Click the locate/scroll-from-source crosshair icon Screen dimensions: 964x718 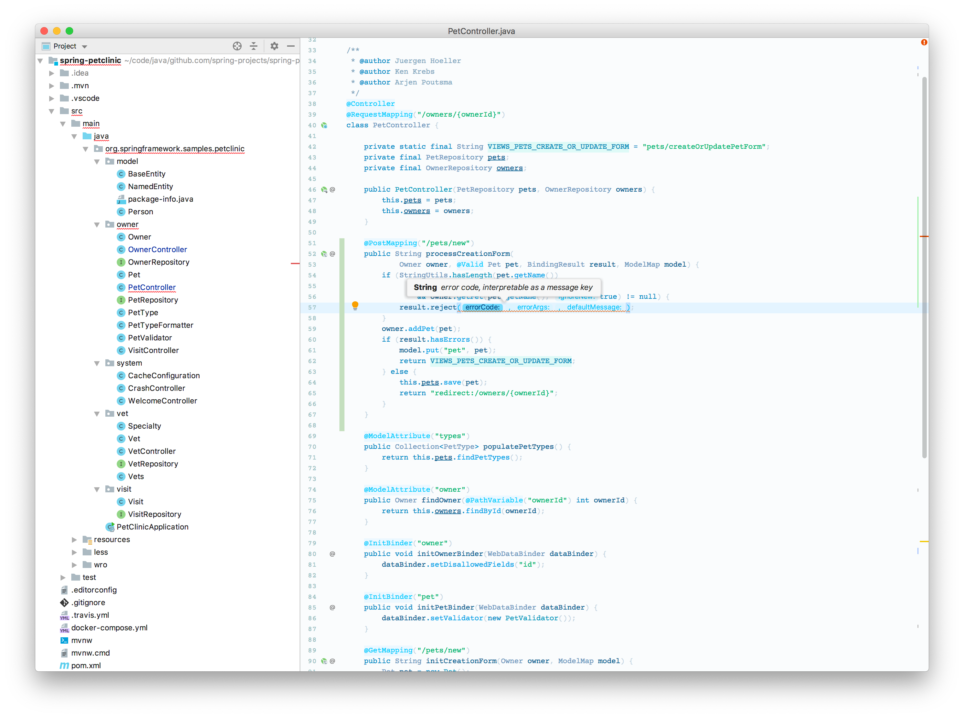237,46
